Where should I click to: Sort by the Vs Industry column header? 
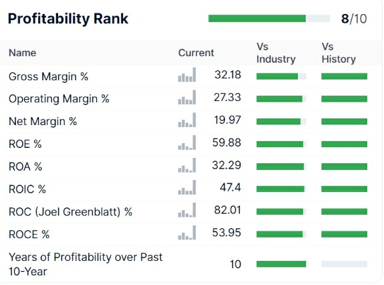point(276,53)
